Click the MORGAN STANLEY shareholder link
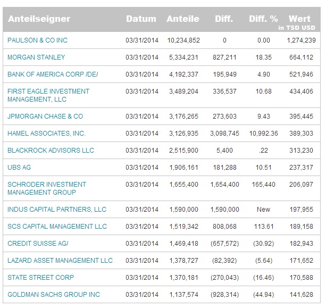Image resolution: width=326 pixels, height=308 pixels. tap(35, 57)
